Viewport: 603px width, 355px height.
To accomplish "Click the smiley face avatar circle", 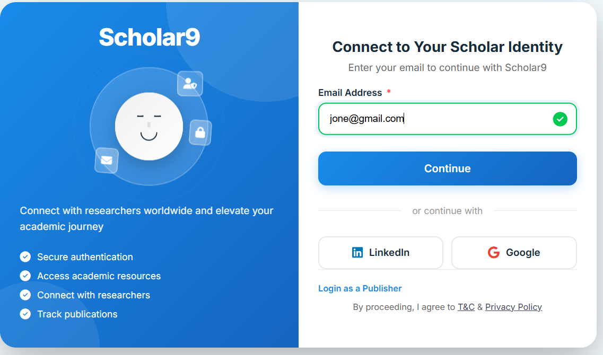I will coord(149,127).
